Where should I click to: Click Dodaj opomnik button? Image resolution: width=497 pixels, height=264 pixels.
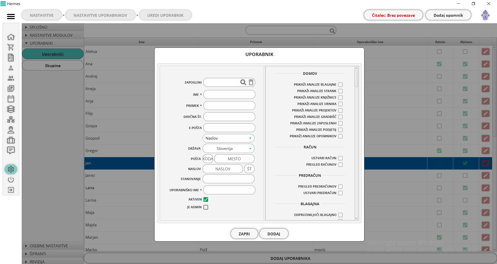(x=448, y=15)
